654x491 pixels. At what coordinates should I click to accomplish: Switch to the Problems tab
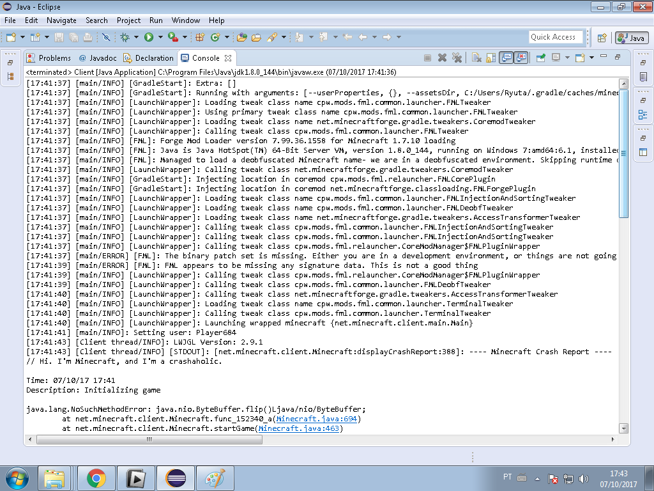coord(49,58)
